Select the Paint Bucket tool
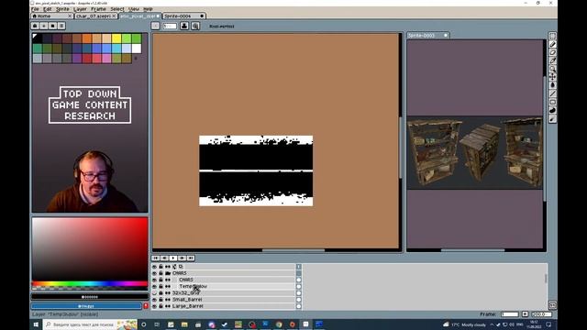587x330 pixels. tap(552, 85)
